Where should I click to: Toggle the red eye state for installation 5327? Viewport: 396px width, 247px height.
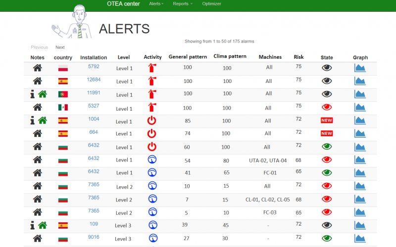[327, 107]
